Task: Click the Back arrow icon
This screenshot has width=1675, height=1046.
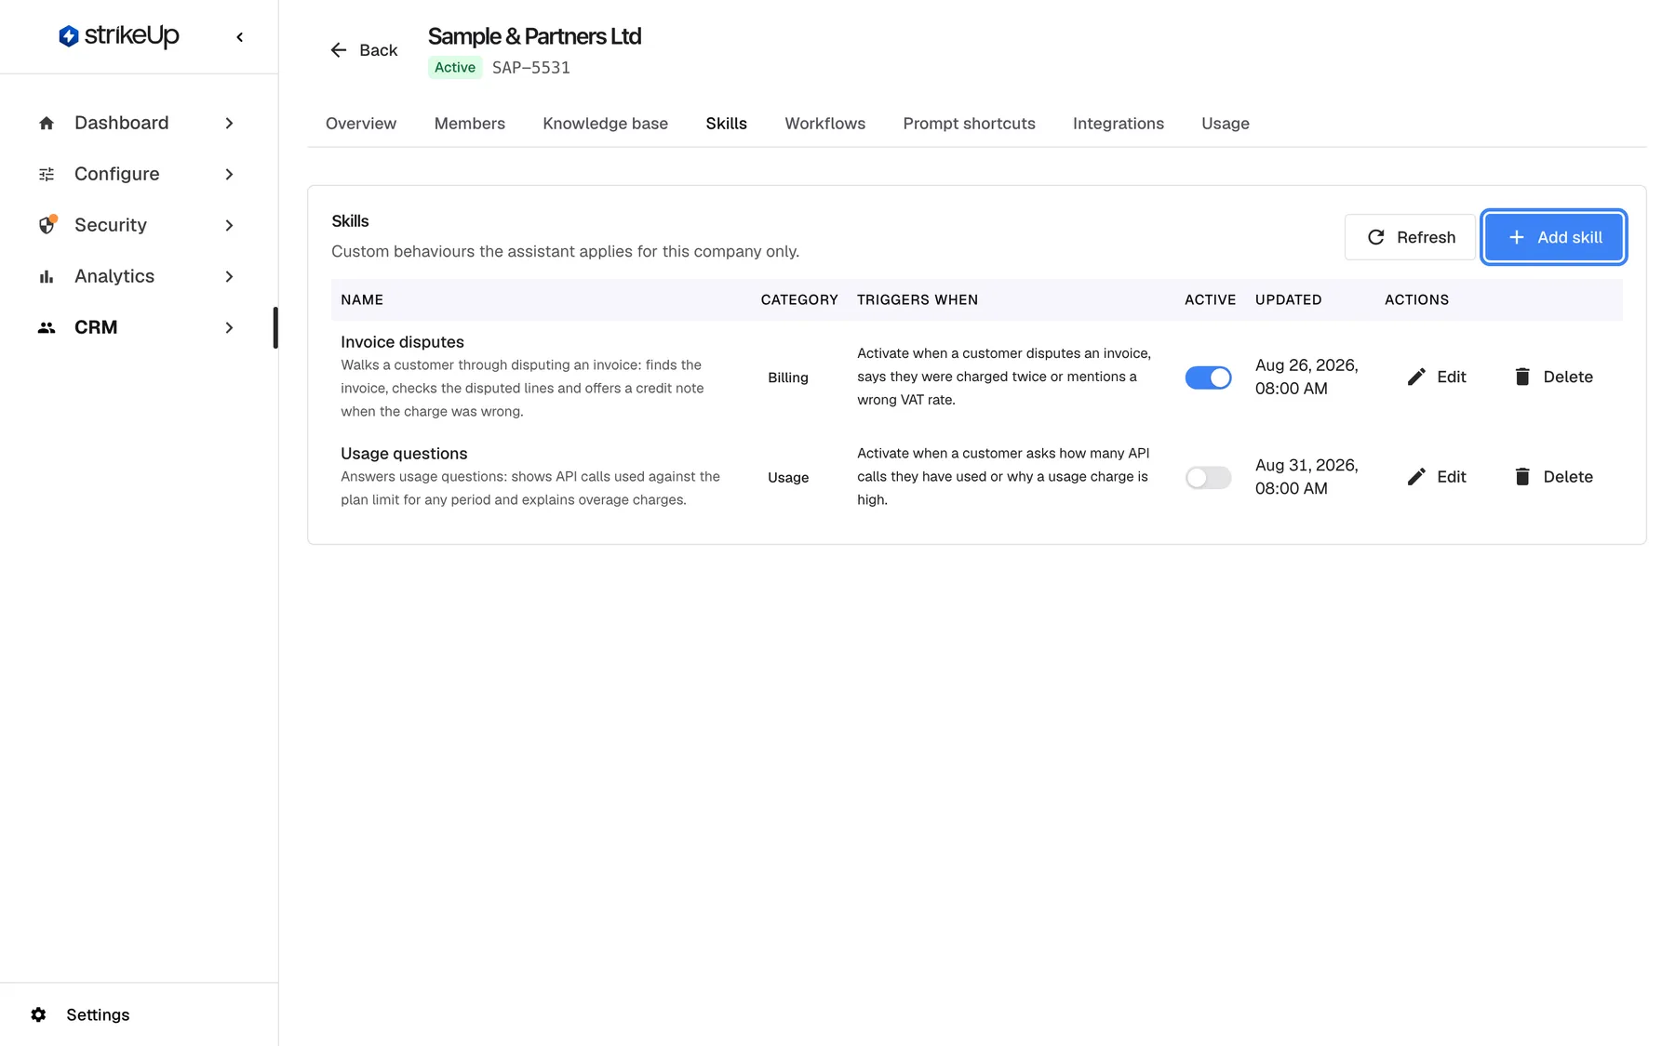Action: (x=339, y=50)
